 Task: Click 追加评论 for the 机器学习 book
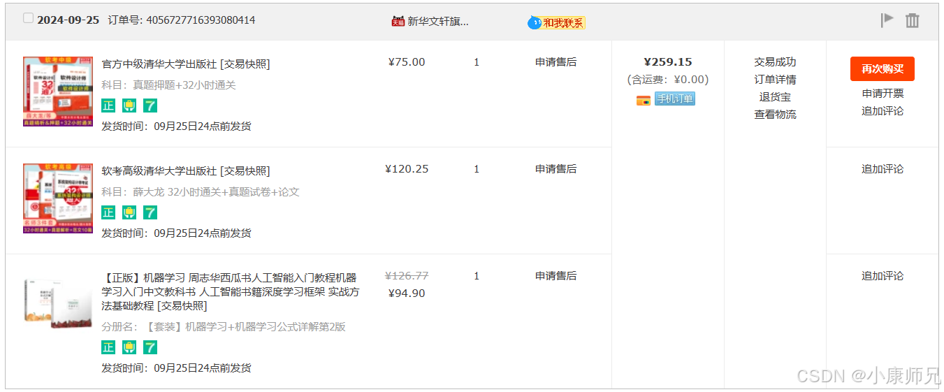tap(883, 276)
